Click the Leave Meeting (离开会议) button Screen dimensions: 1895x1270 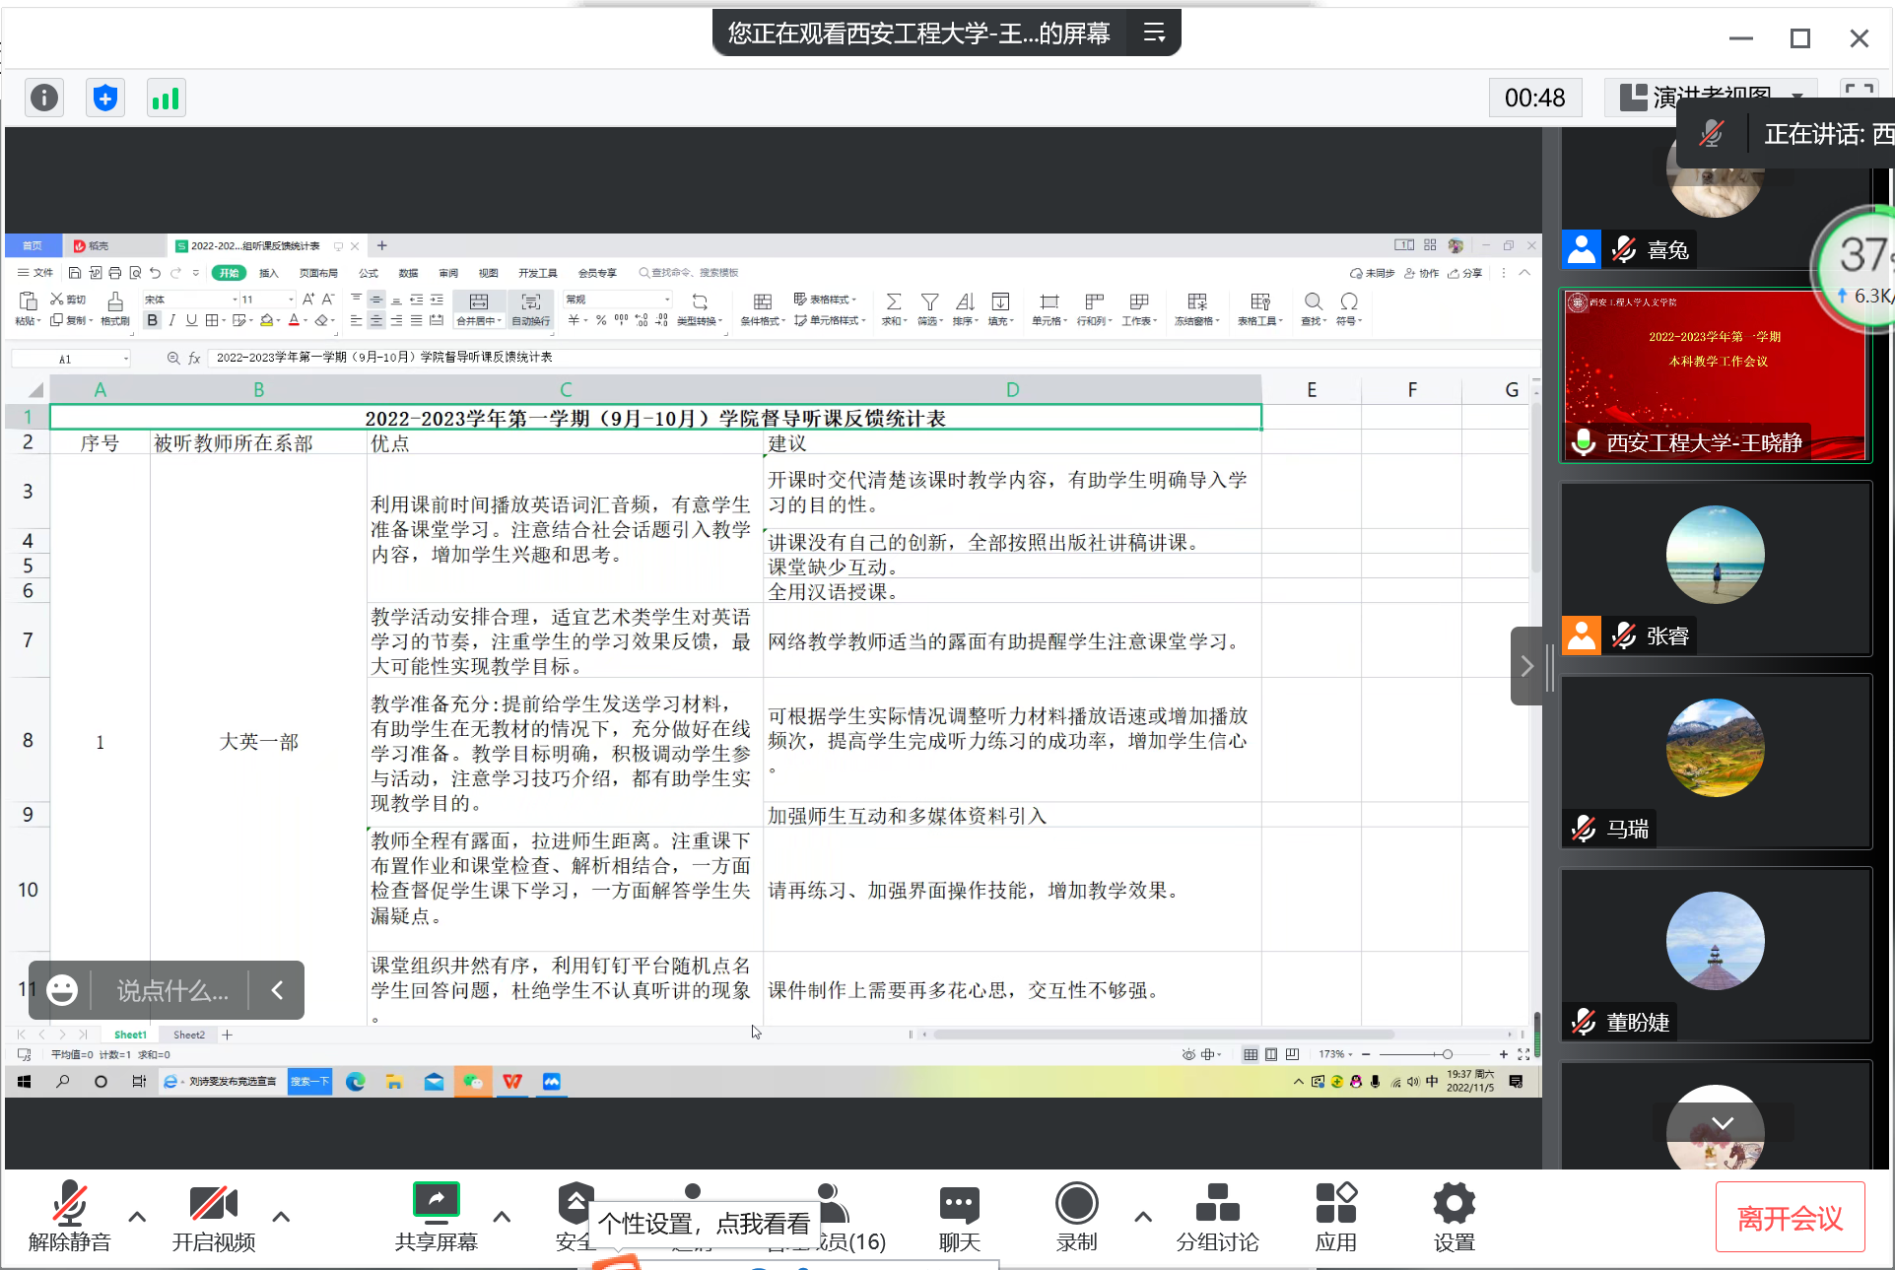1790,1218
